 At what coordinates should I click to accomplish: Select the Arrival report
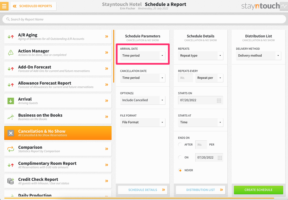coord(58,101)
